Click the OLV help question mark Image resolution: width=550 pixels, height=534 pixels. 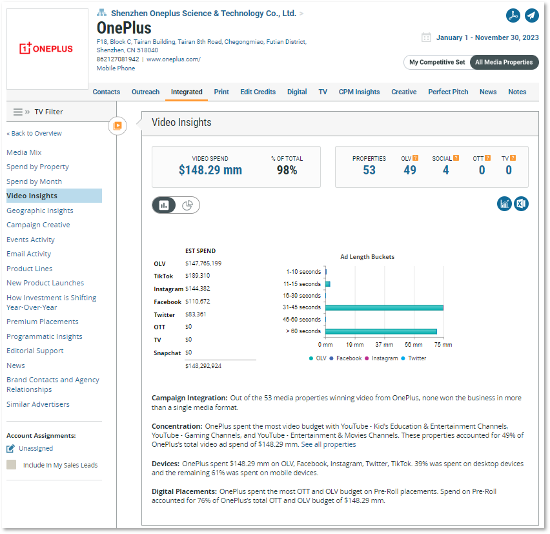tap(415, 158)
